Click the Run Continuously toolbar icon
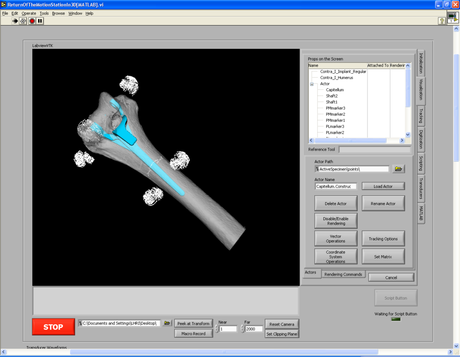 pyautogui.click(x=23, y=21)
